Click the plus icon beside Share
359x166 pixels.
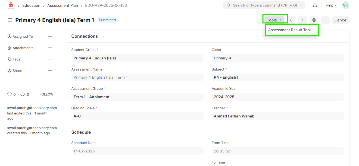tap(50, 71)
